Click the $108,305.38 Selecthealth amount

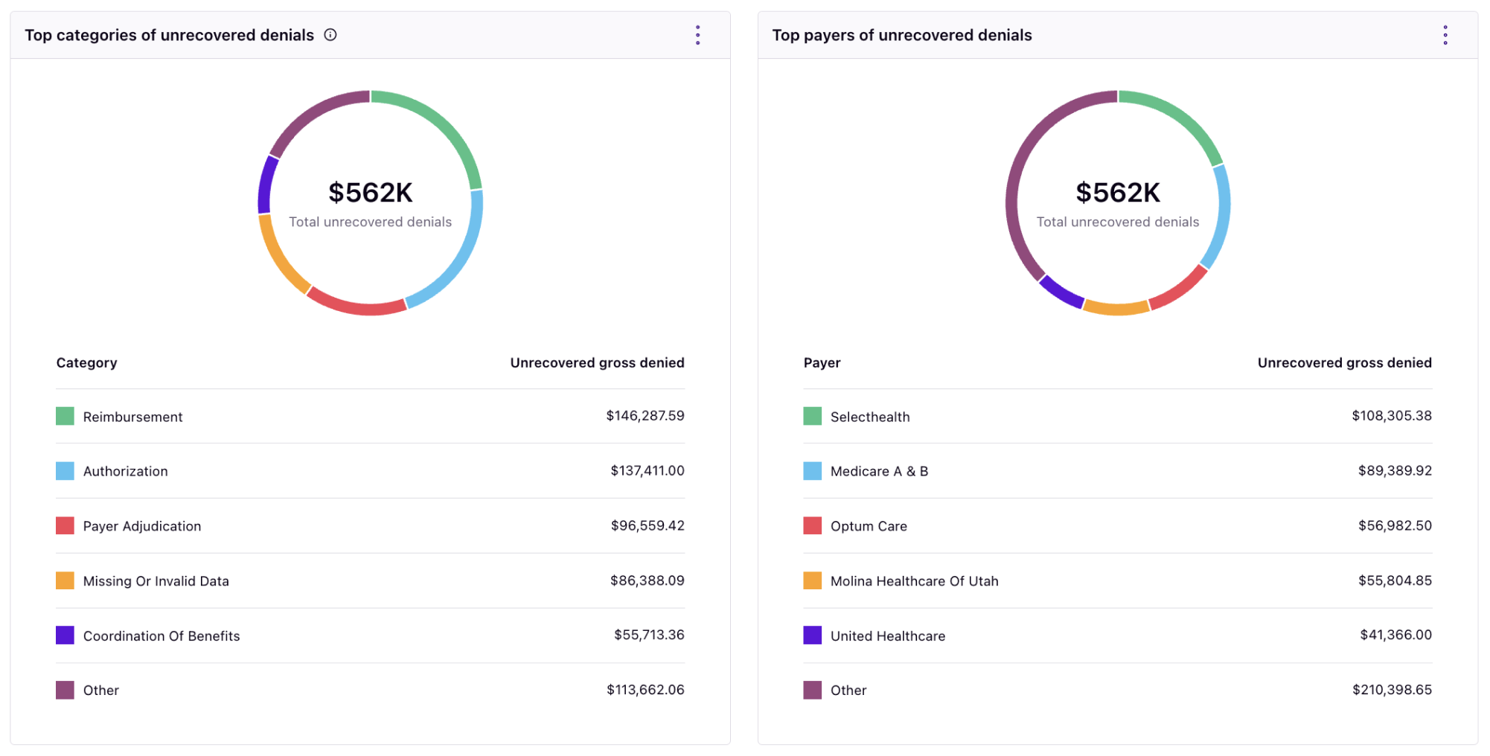[x=1392, y=416]
